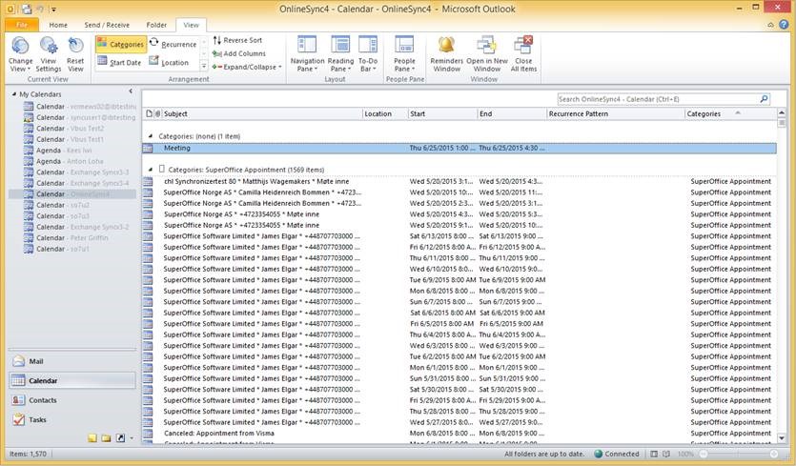Open Reading Pane options
Viewport: 796px width, 466px height.
(x=340, y=53)
